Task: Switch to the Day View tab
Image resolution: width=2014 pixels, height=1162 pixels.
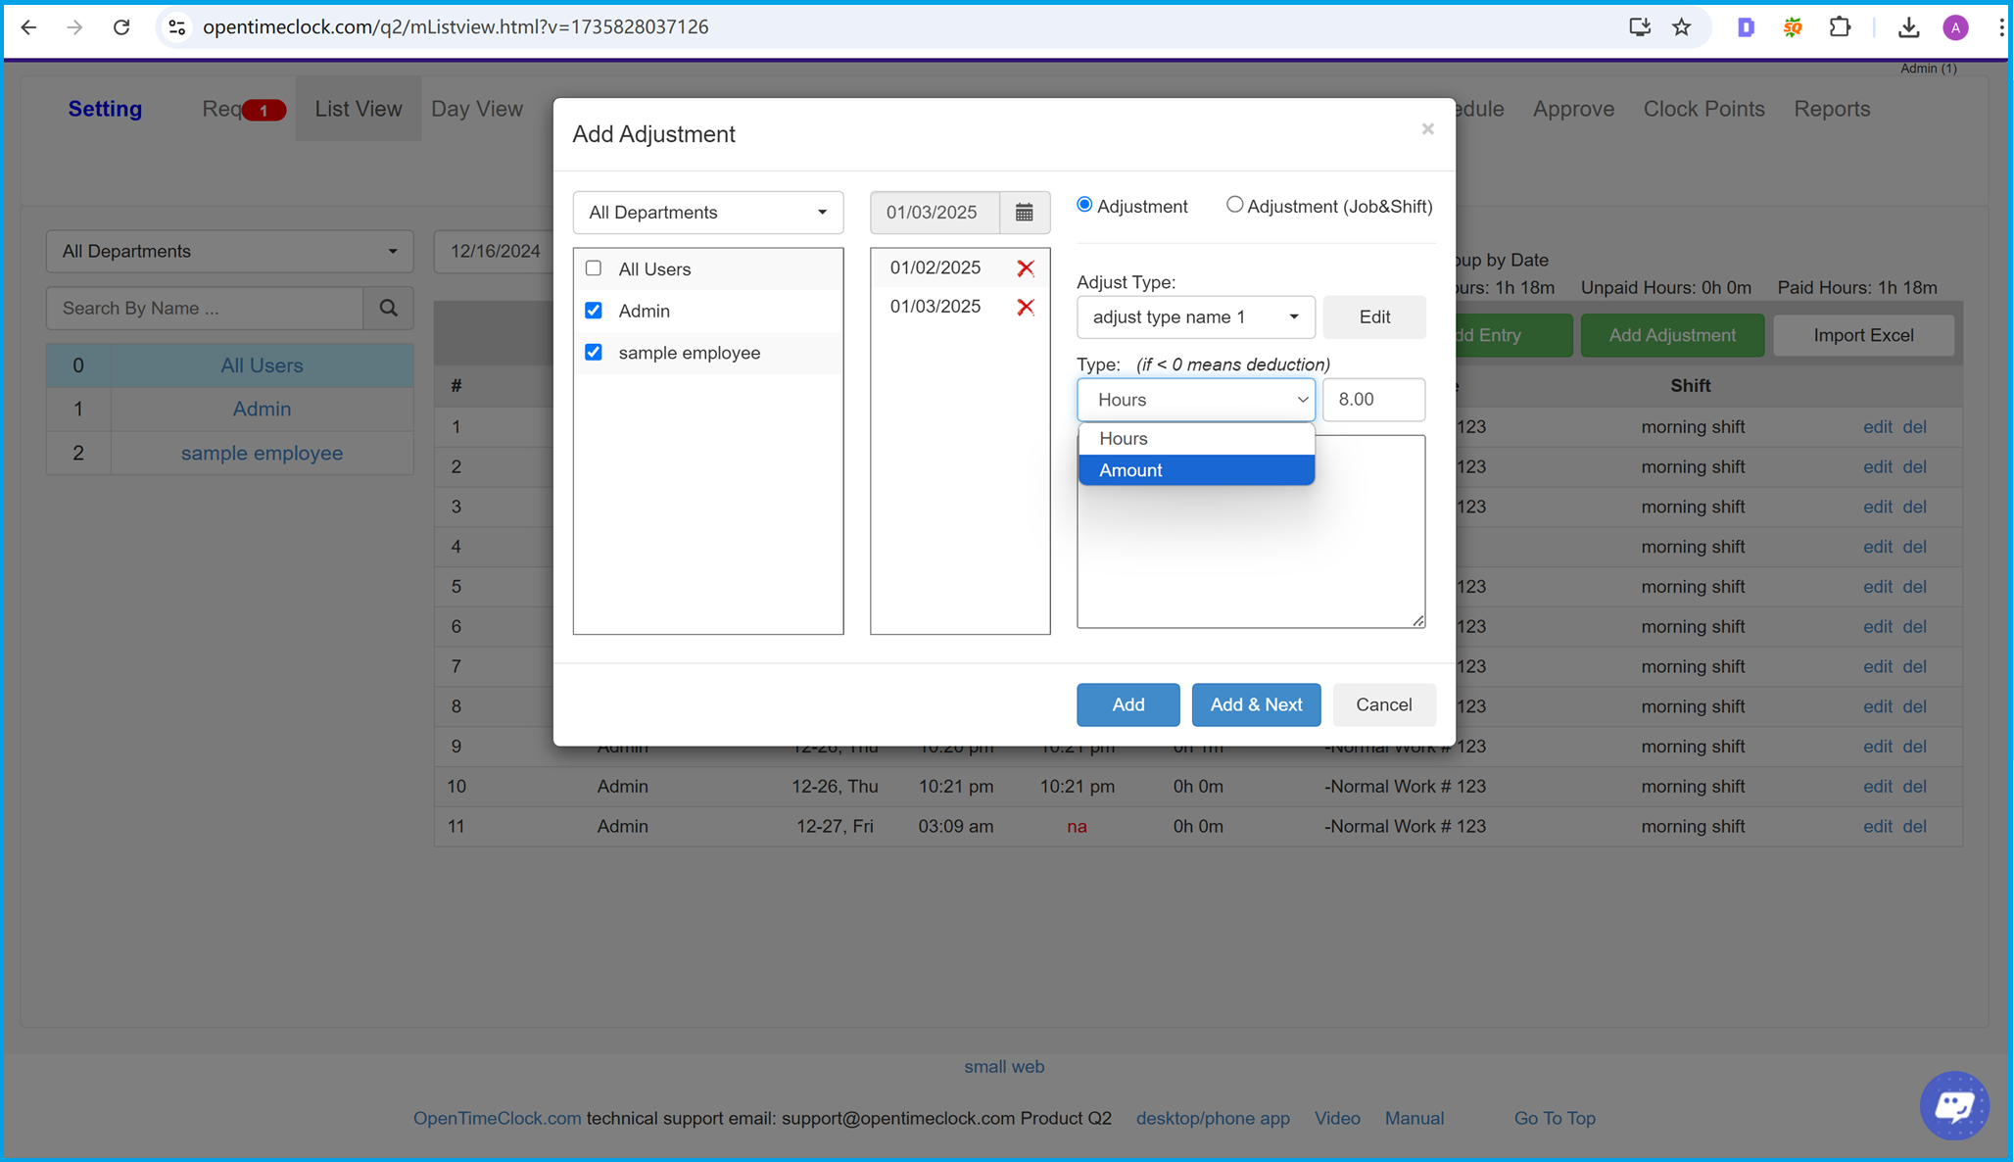Action: [x=477, y=109]
